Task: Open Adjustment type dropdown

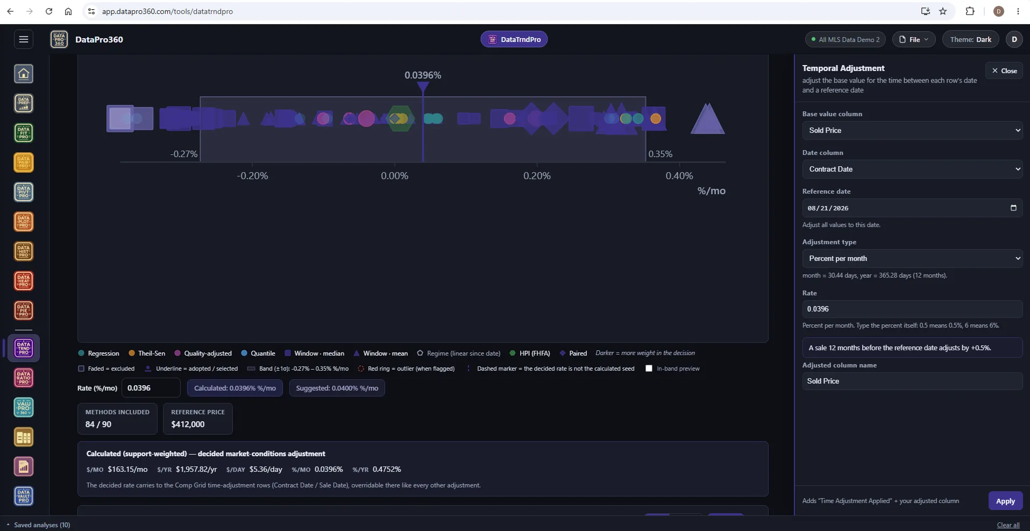Action: tap(912, 258)
